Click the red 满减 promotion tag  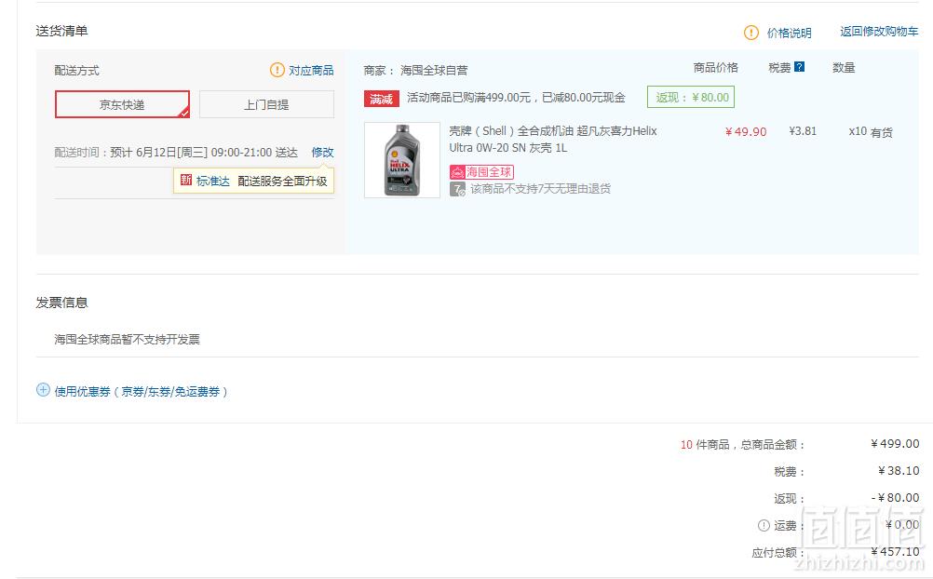(x=382, y=99)
